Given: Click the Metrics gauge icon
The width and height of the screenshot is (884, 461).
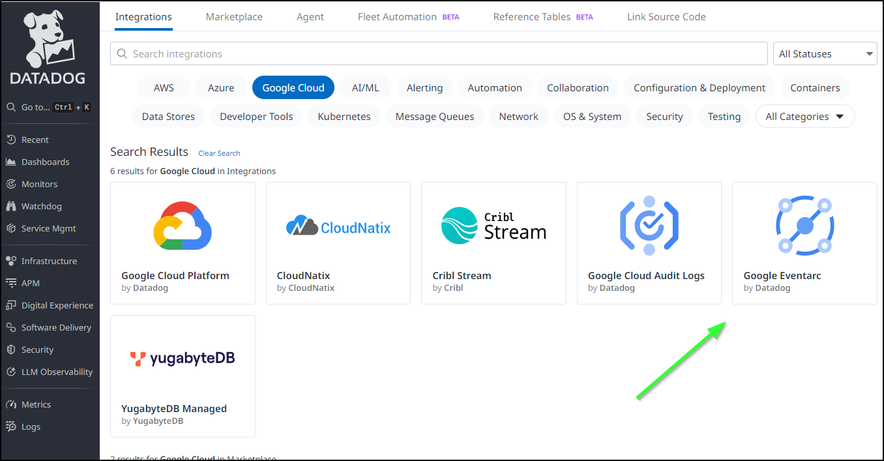Looking at the screenshot, I should click(11, 404).
